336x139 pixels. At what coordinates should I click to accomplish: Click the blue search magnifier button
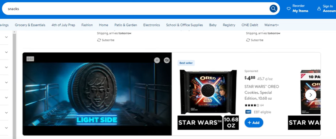(273, 8)
